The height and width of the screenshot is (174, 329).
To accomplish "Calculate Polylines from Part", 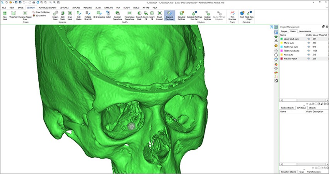I will 194,16.
